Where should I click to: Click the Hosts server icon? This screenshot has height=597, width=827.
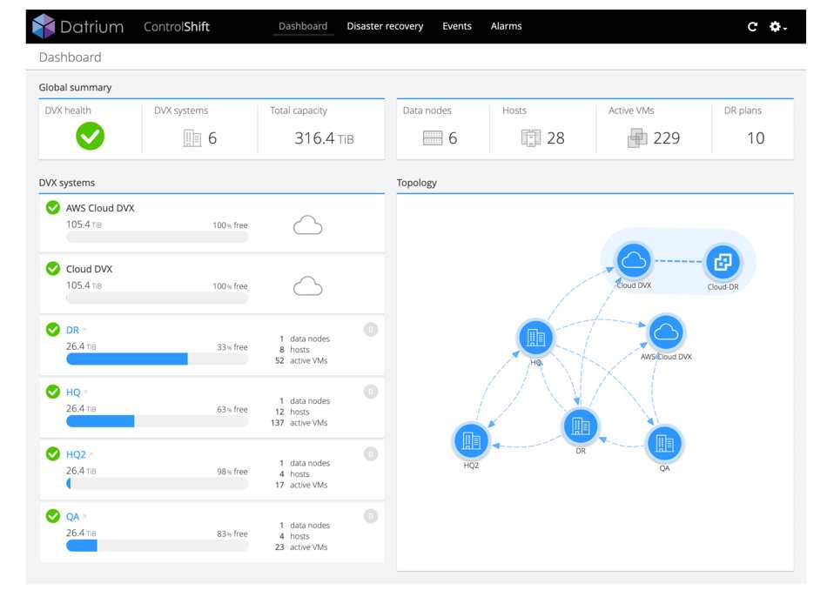[x=531, y=138]
